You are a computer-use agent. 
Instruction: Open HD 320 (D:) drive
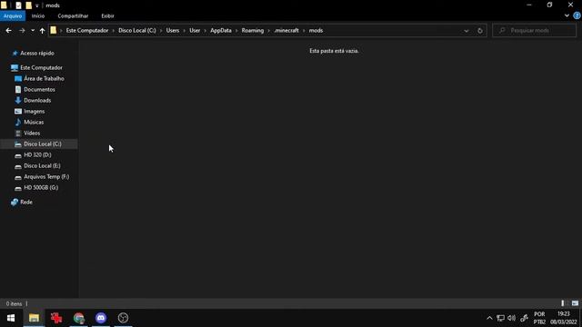click(x=37, y=154)
